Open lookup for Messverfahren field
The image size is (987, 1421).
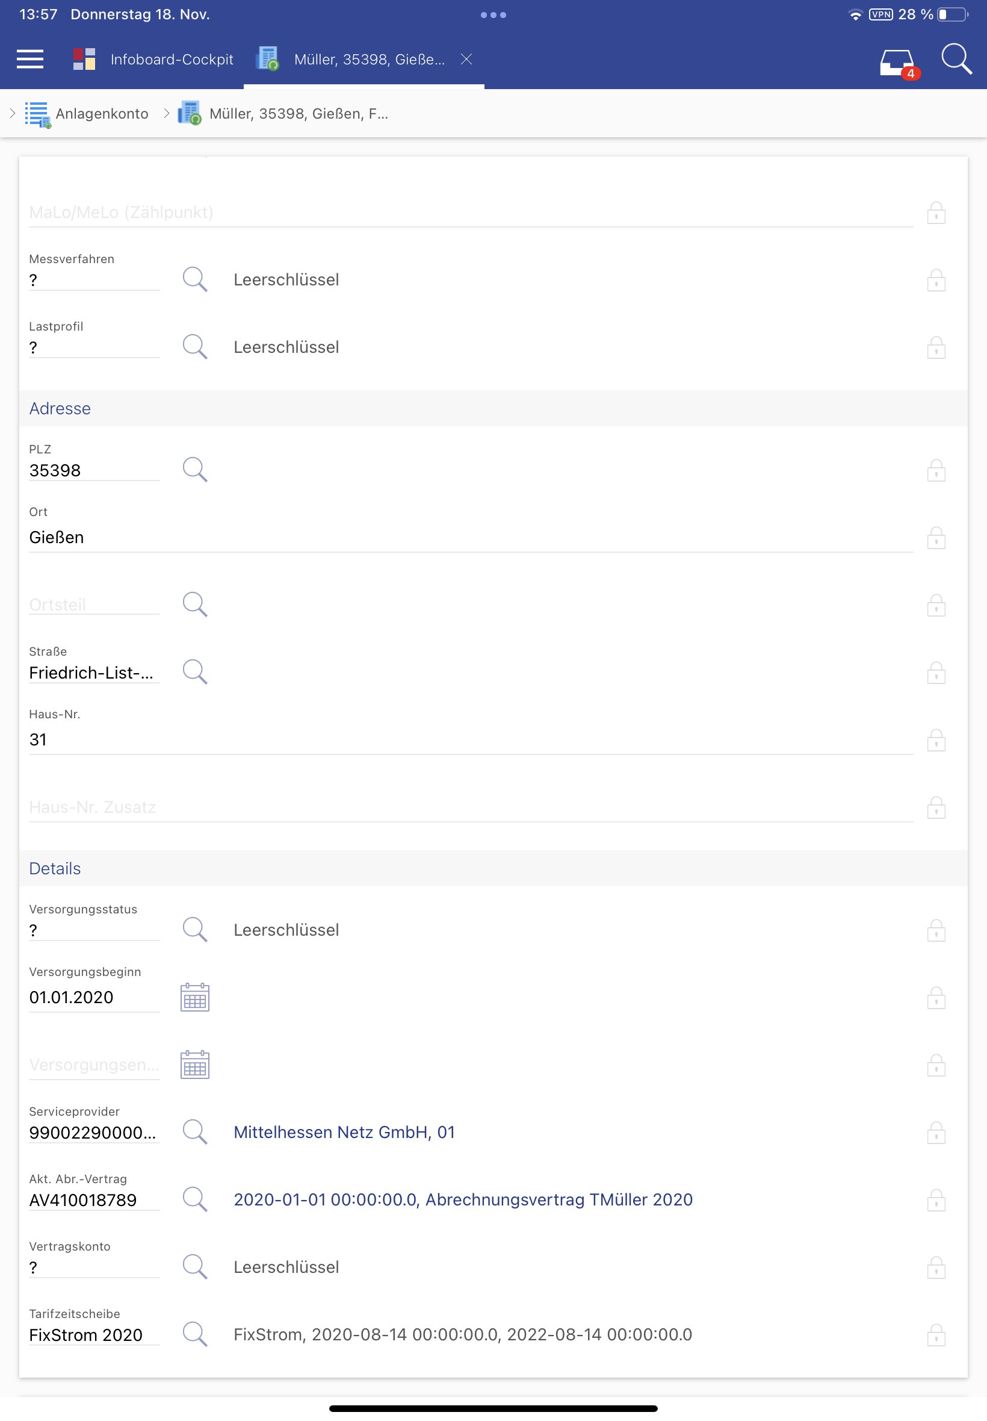195,279
